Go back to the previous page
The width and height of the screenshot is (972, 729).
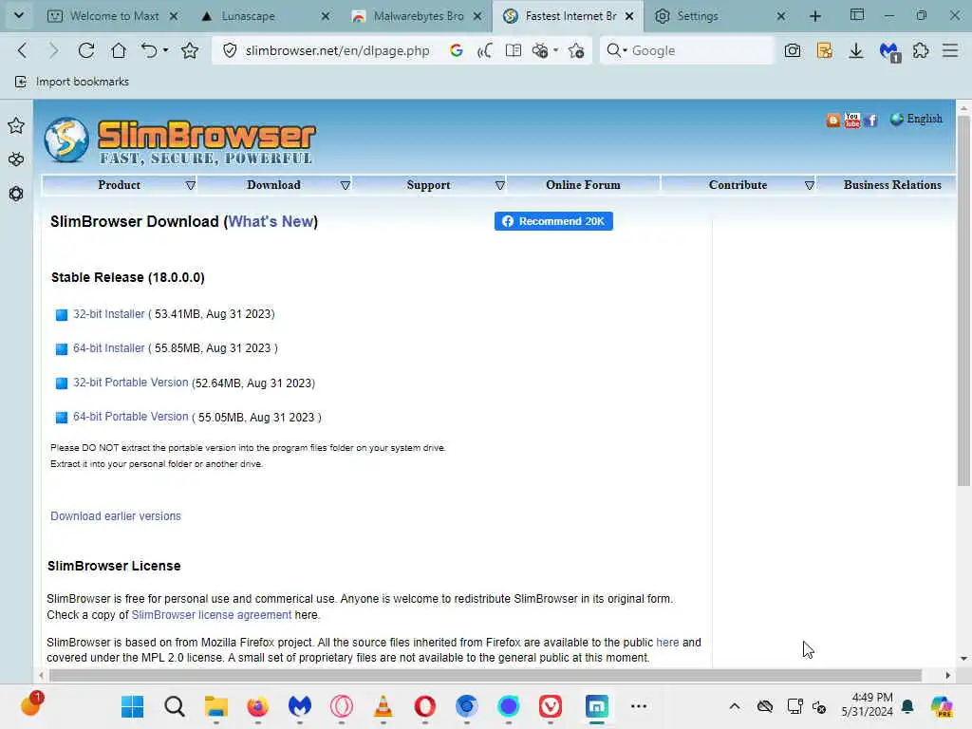23,51
